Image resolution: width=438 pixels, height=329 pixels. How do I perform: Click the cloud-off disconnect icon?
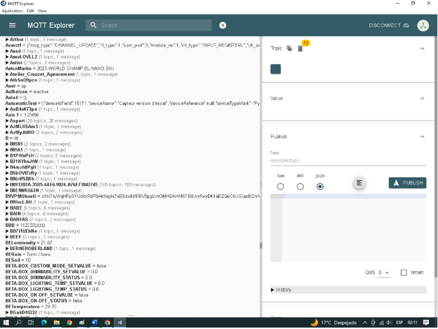(x=406, y=26)
